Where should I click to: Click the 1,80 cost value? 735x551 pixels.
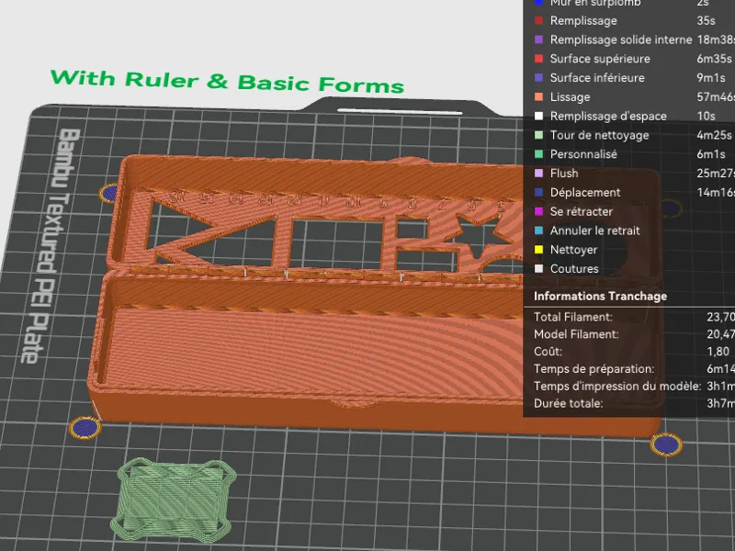pyautogui.click(x=718, y=352)
